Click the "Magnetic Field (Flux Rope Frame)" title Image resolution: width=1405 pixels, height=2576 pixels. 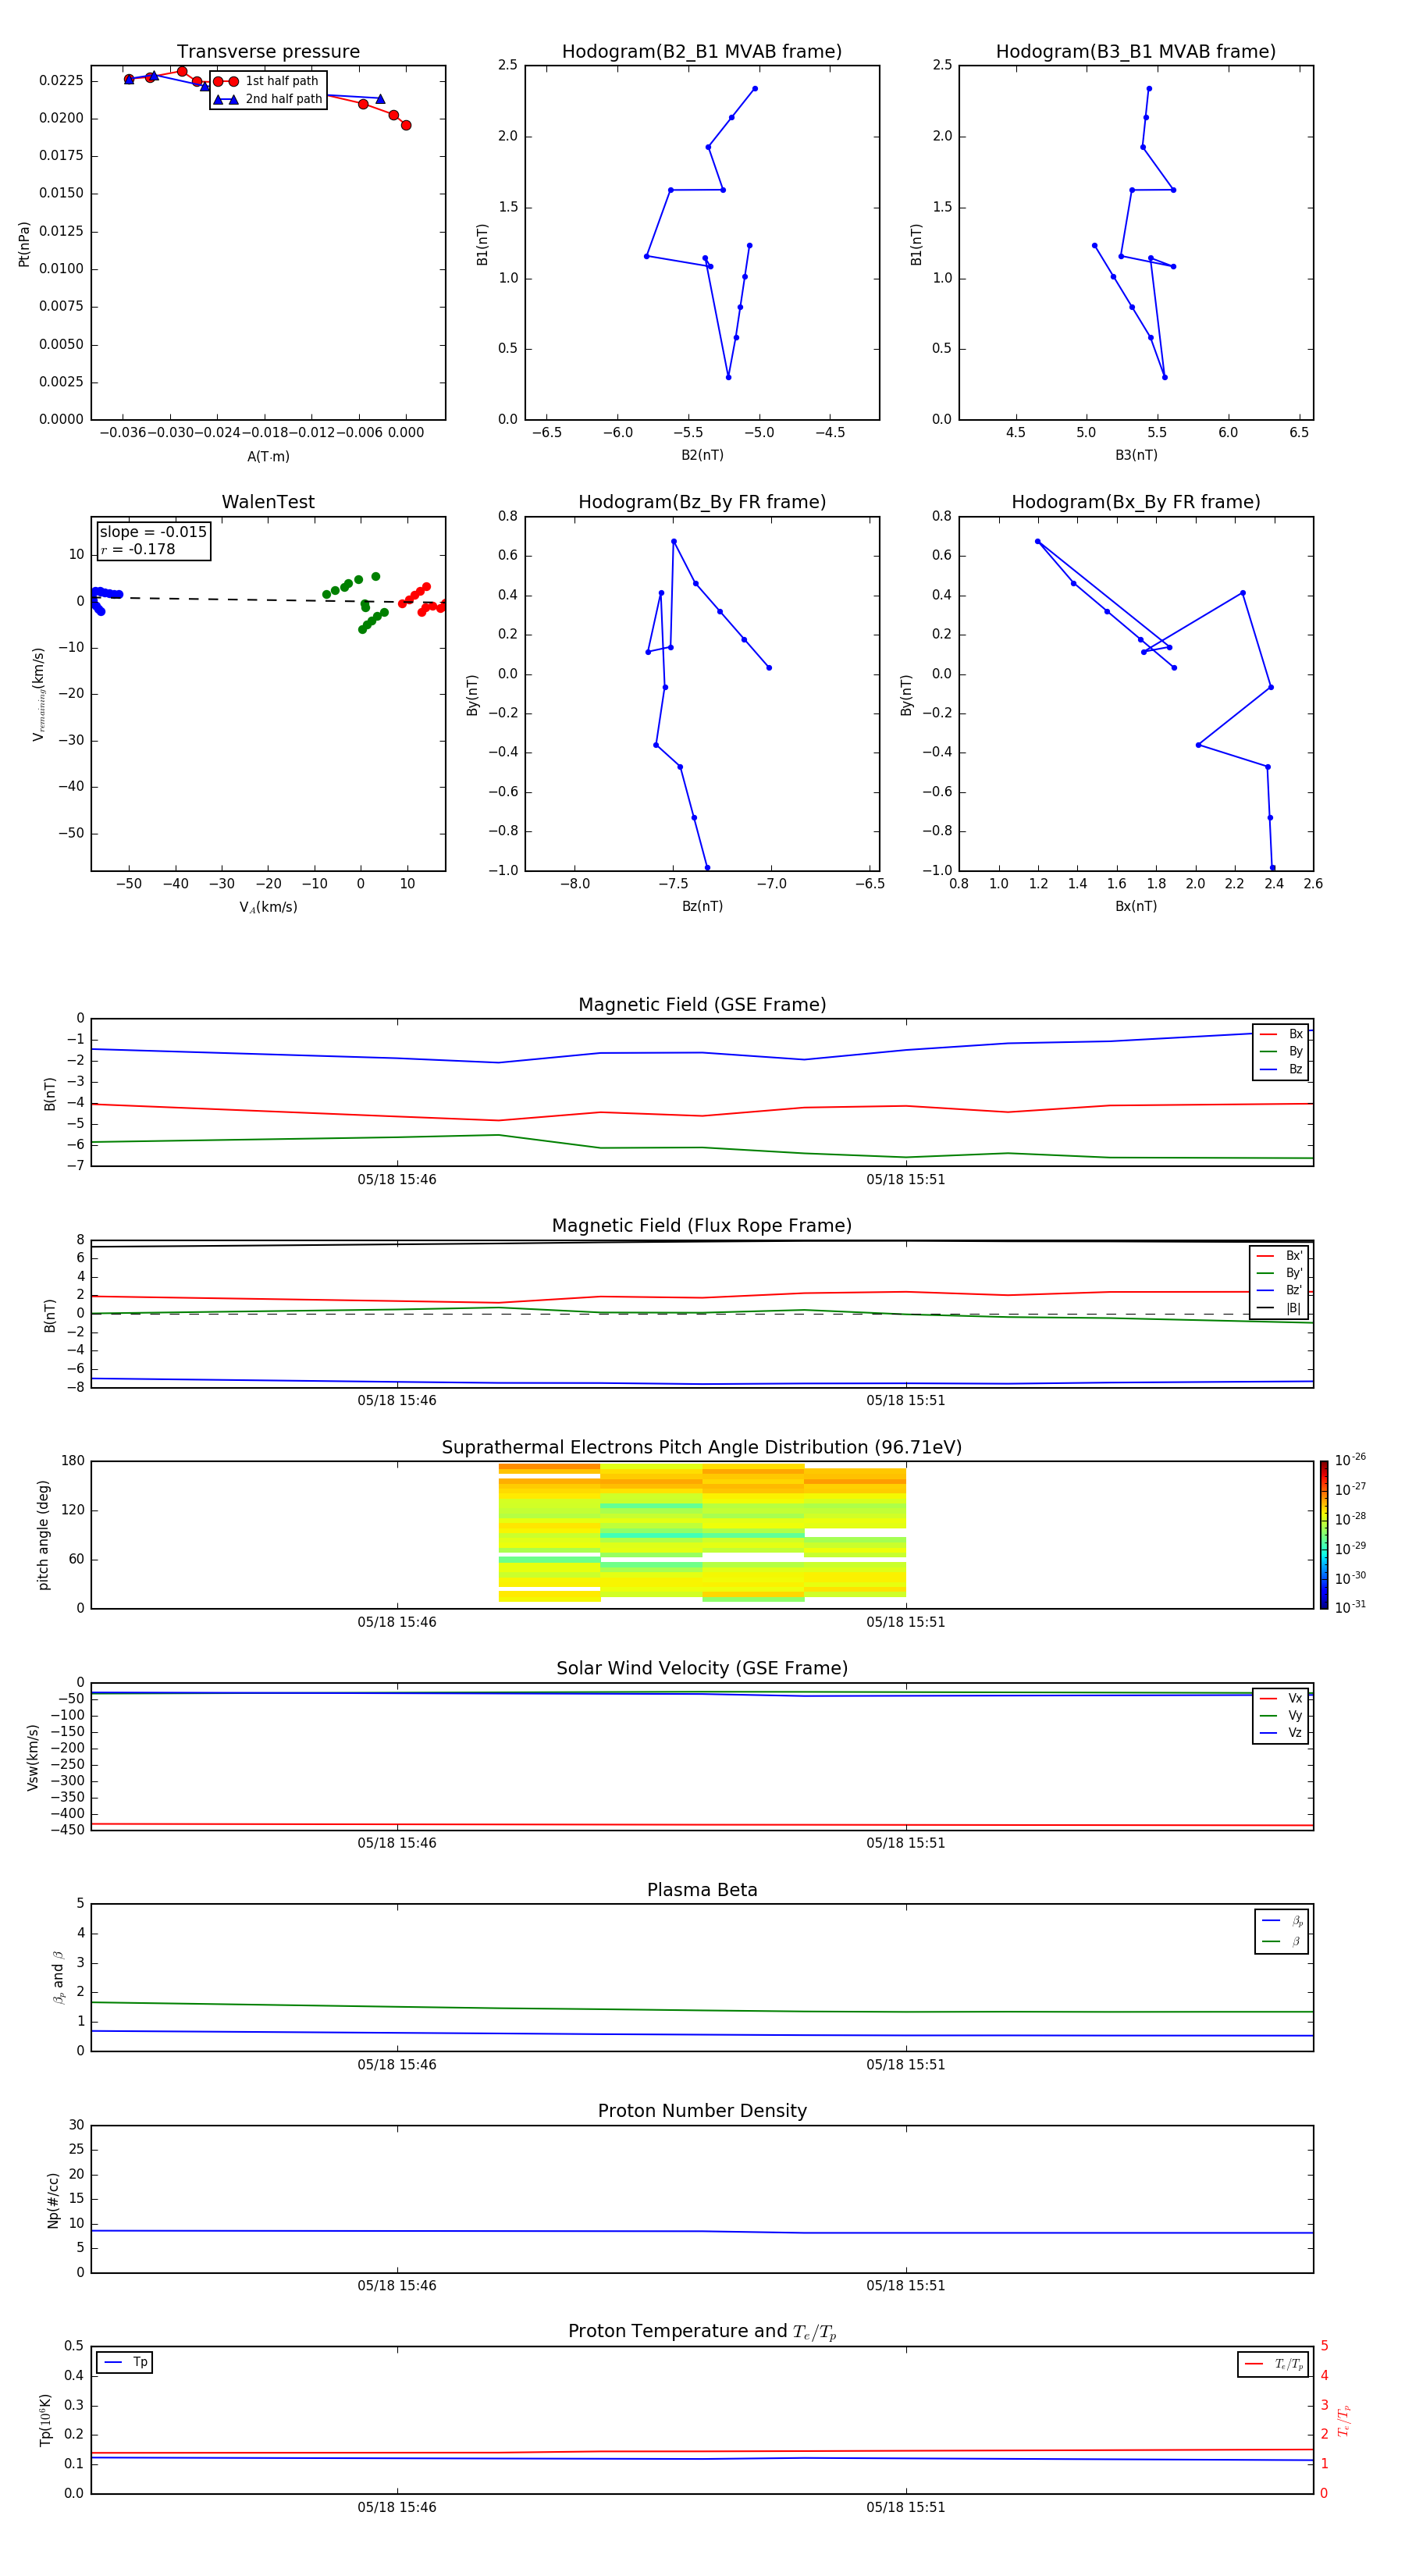702,1226
